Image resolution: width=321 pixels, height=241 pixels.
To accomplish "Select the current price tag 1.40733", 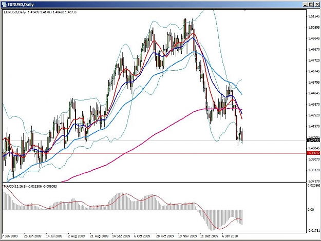I will (314, 140).
